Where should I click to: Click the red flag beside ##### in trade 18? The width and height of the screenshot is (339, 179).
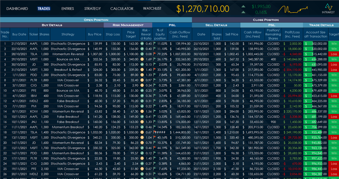coord(154,132)
